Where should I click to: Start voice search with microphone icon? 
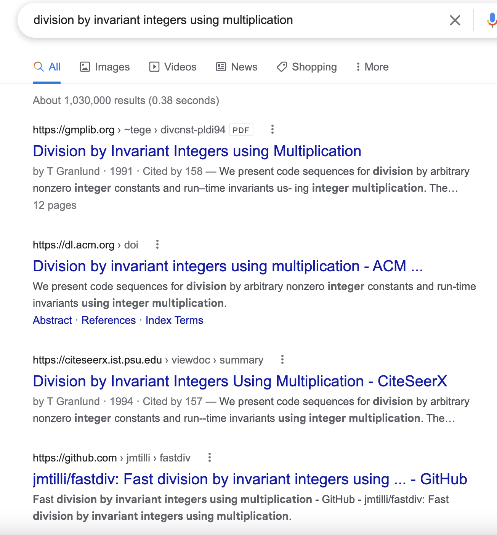pyautogui.click(x=492, y=20)
